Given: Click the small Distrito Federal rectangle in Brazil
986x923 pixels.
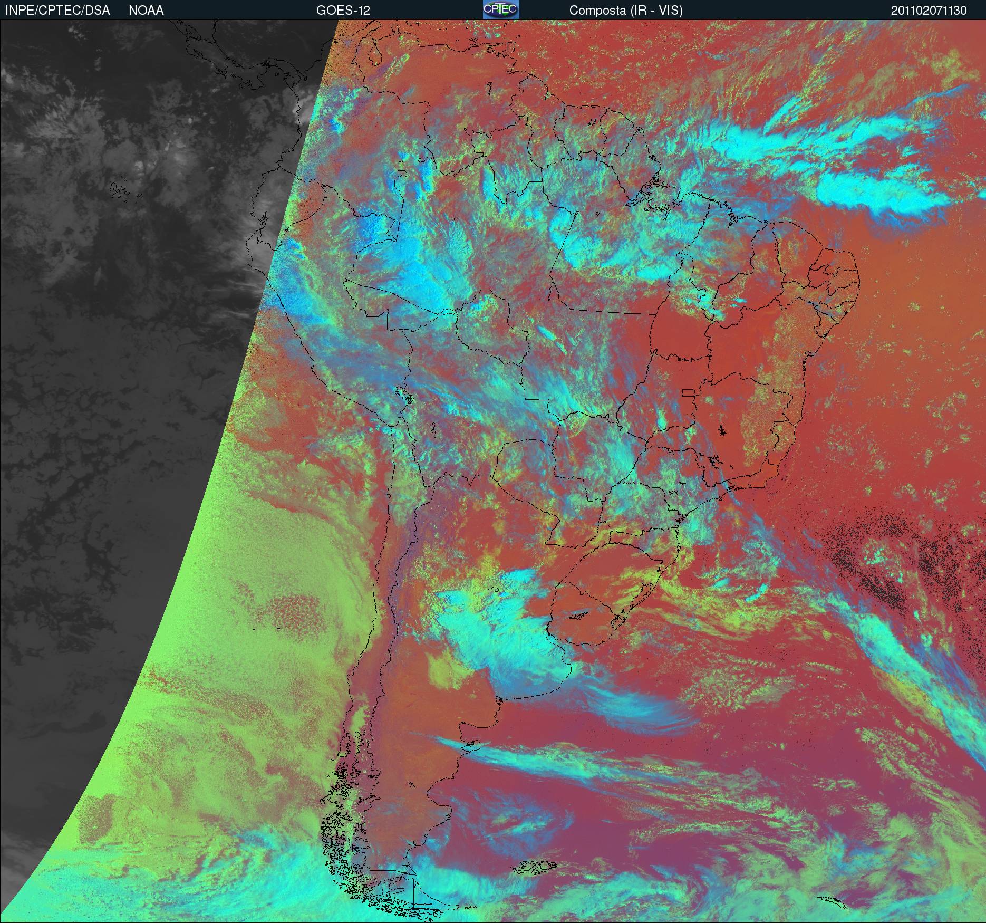Looking at the screenshot, I should pos(689,392).
